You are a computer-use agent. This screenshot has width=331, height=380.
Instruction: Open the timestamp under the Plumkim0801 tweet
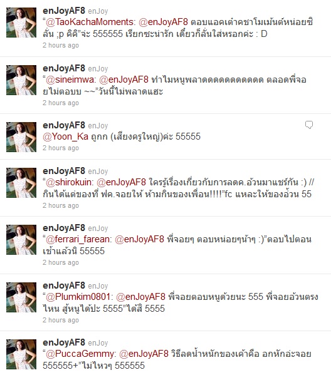click(x=61, y=320)
